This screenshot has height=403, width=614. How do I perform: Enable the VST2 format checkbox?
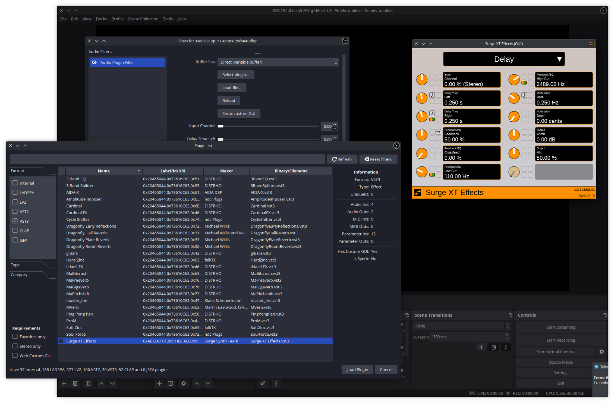click(15, 211)
